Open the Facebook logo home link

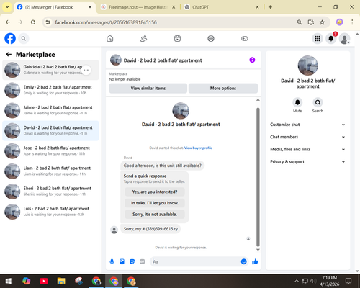point(10,38)
